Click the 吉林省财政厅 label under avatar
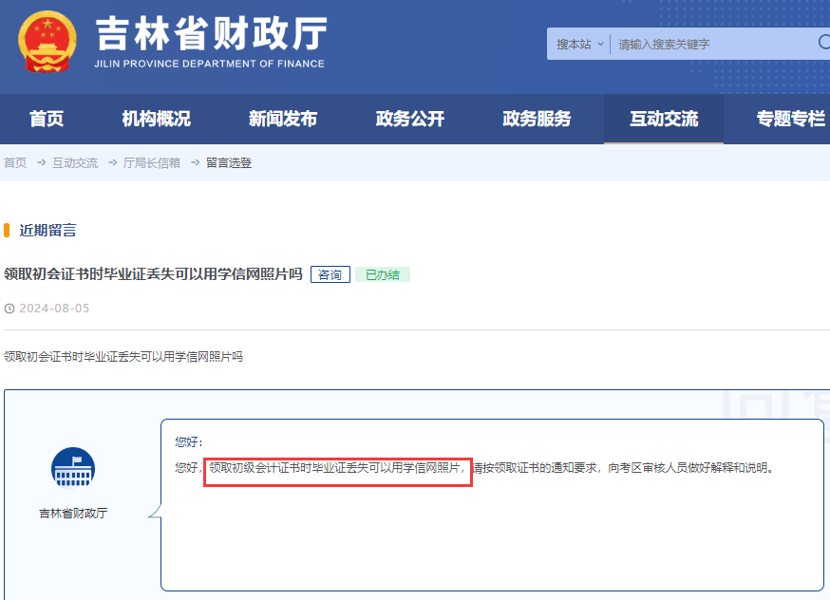830x600 pixels. click(73, 513)
